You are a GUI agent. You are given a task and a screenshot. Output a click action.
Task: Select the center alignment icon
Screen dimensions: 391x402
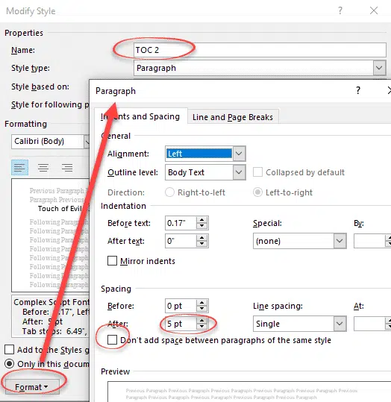coord(43,167)
